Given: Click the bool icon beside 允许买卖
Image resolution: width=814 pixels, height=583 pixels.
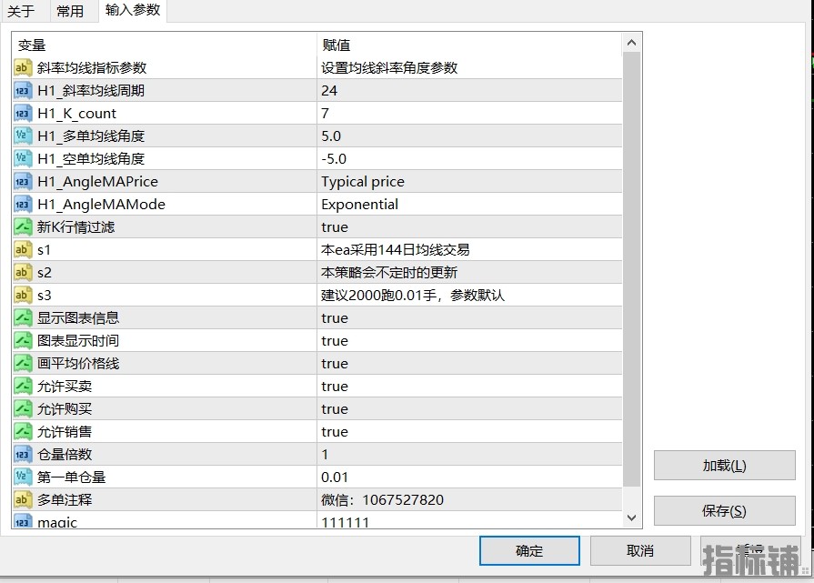Looking at the screenshot, I should [x=23, y=386].
